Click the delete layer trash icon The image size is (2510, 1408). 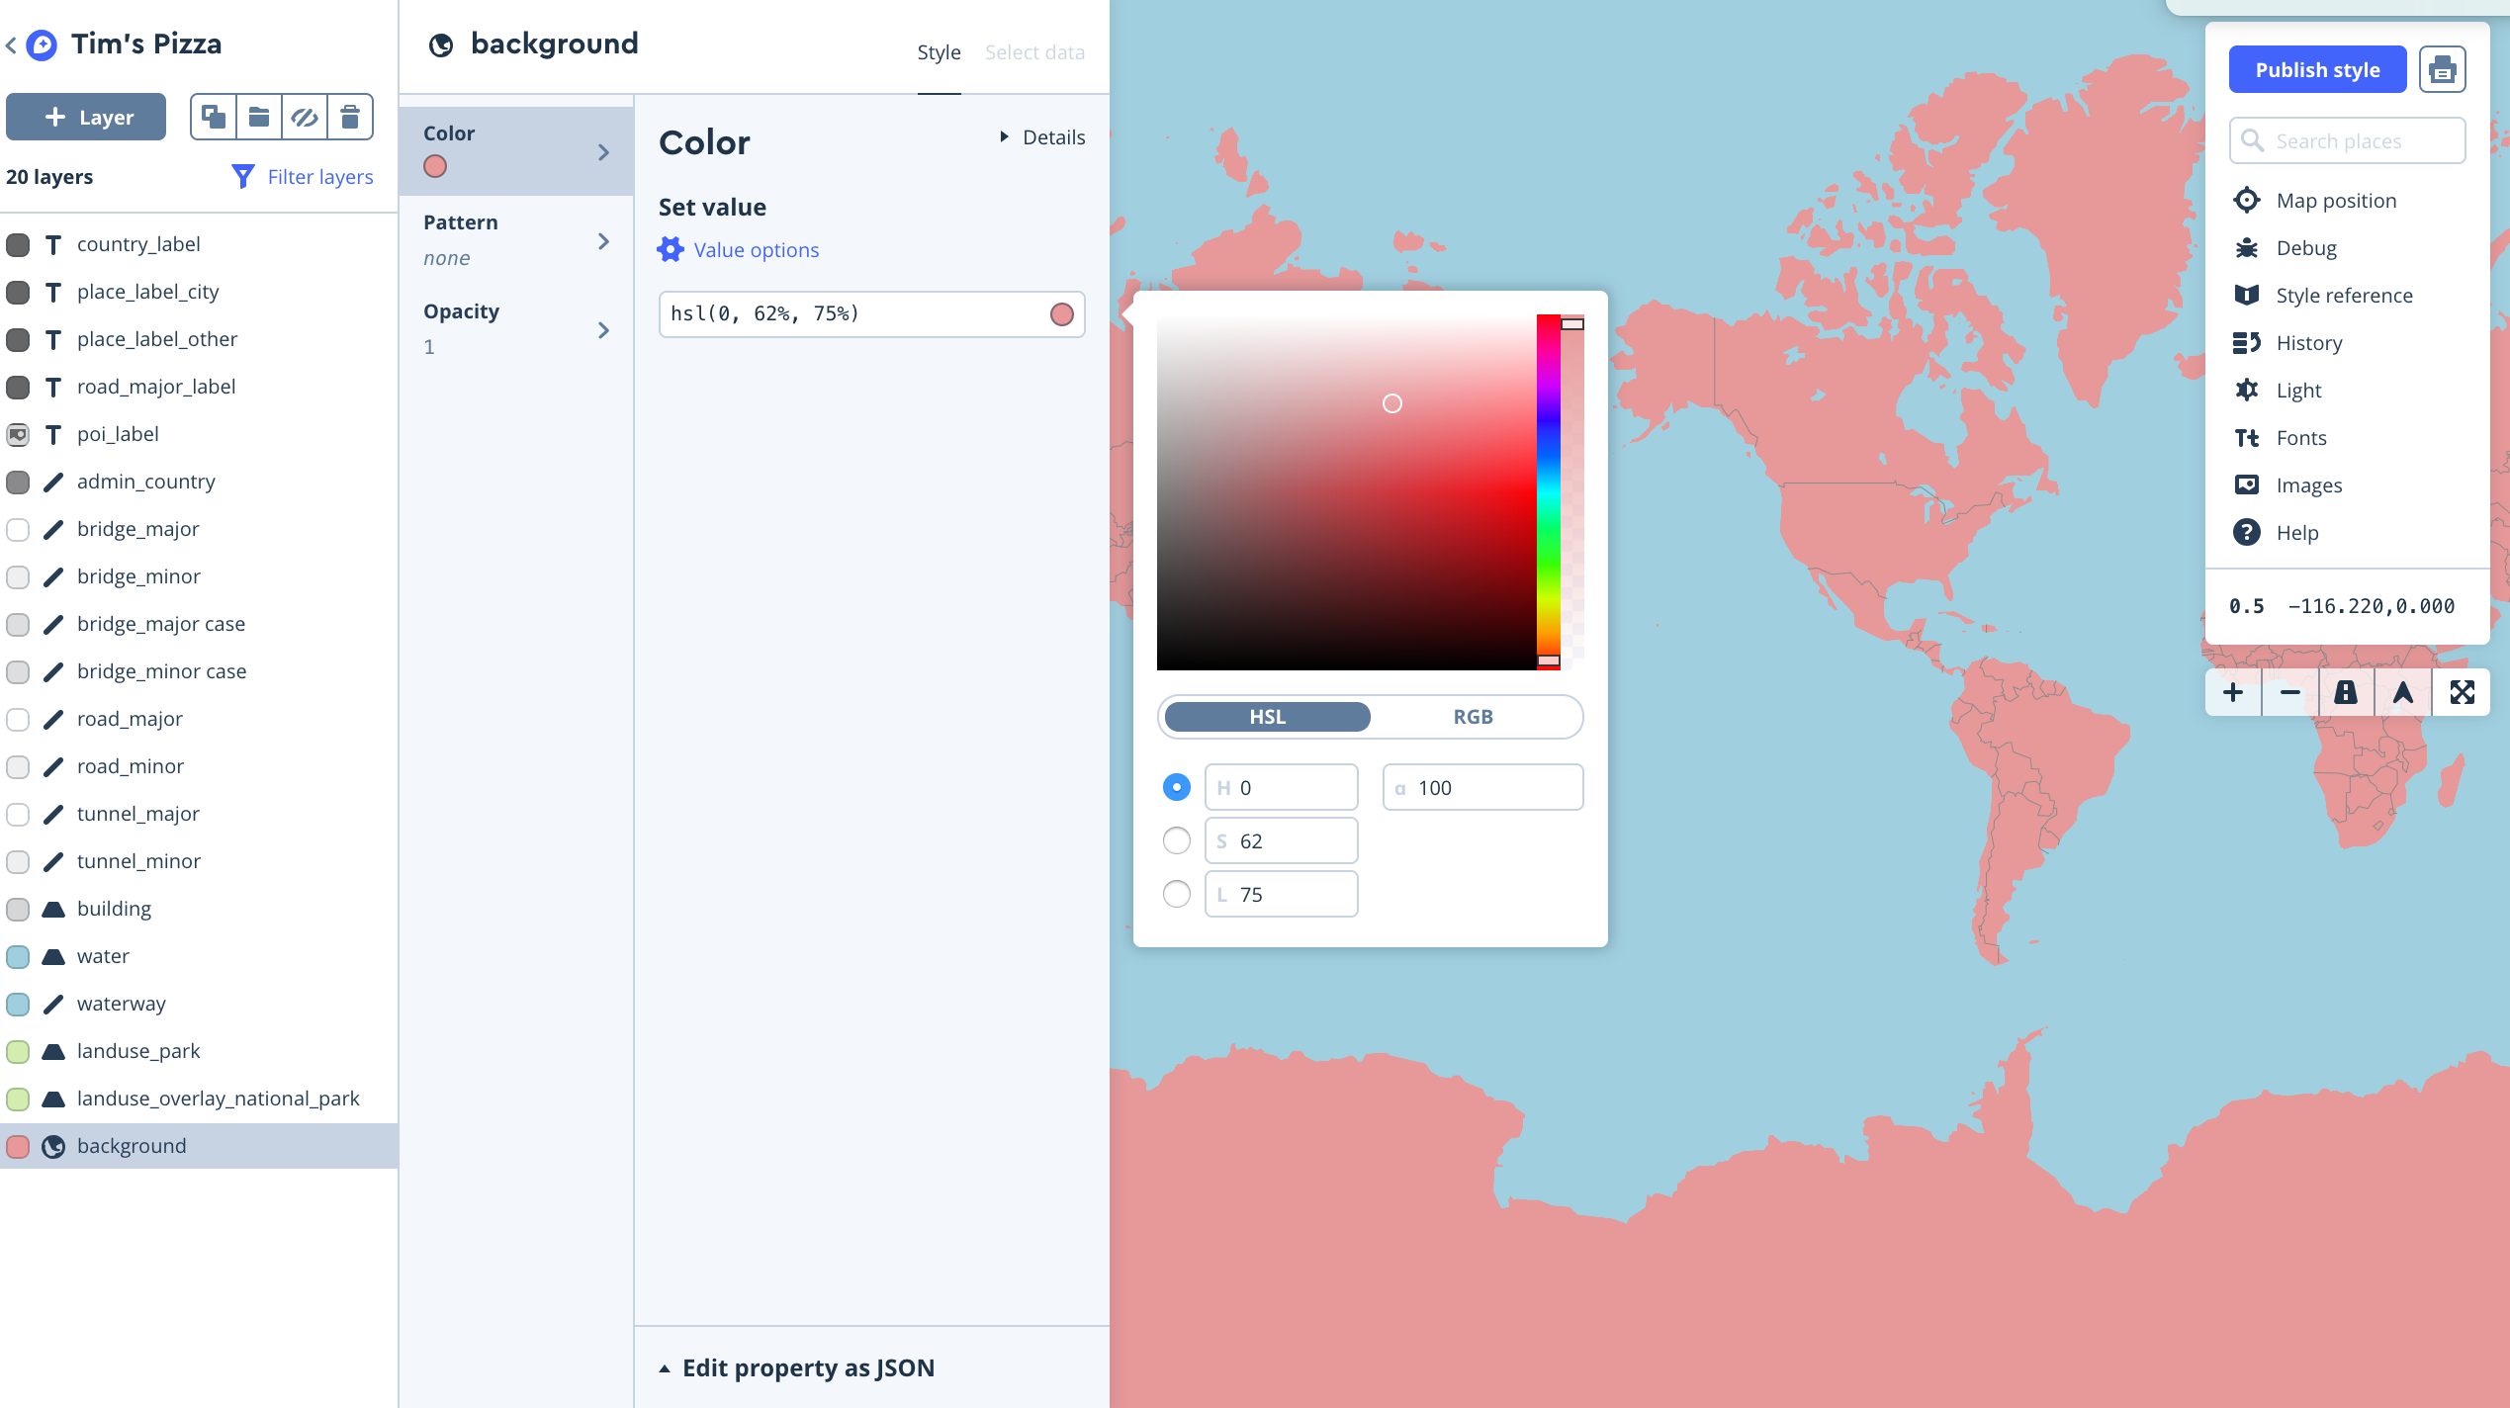click(x=350, y=118)
